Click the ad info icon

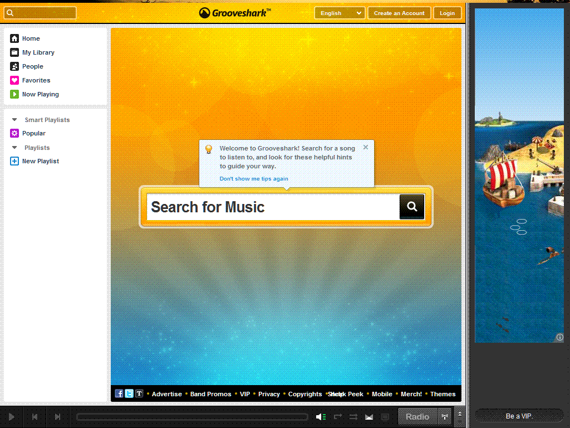point(560,337)
